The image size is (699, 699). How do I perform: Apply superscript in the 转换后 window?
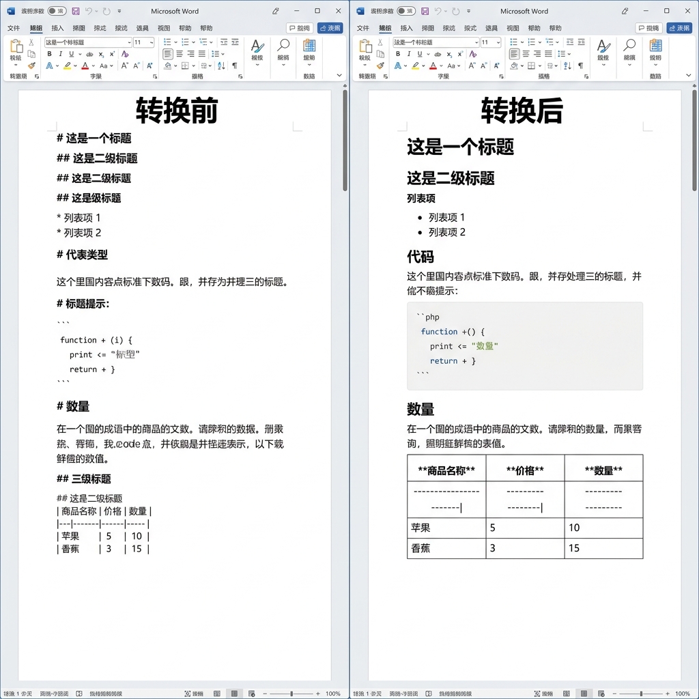point(460,54)
